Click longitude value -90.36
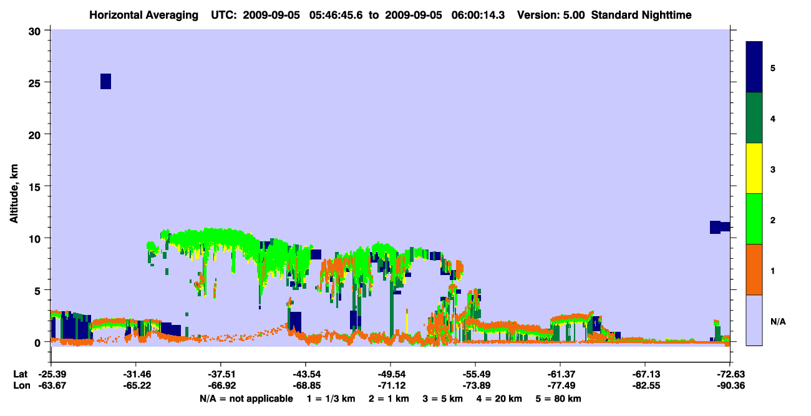Image resolution: width=811 pixels, height=416 pixels. coord(730,386)
